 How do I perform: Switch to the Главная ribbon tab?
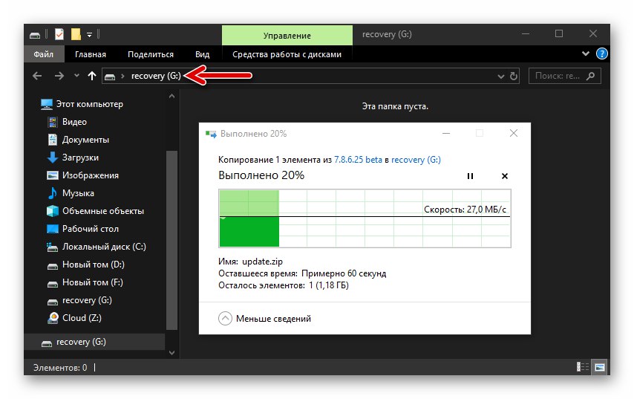tap(91, 54)
